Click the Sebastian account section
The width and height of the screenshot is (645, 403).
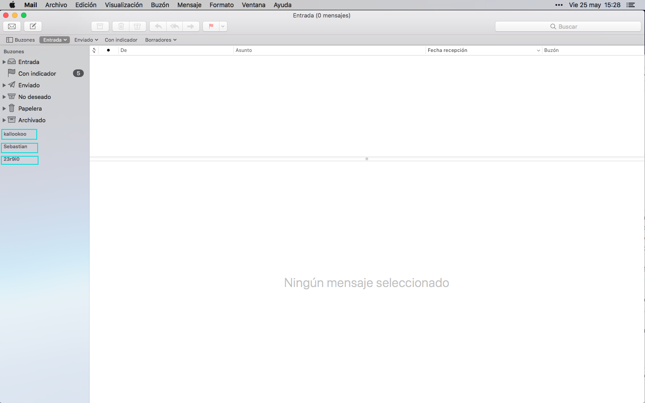19,147
